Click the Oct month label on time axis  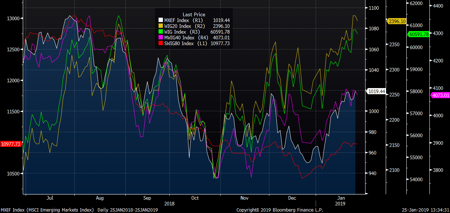coord(195,198)
